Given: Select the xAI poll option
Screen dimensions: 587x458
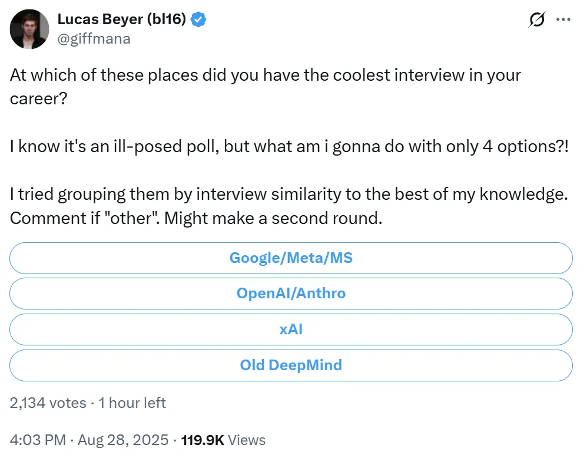Looking at the screenshot, I should (291, 329).
